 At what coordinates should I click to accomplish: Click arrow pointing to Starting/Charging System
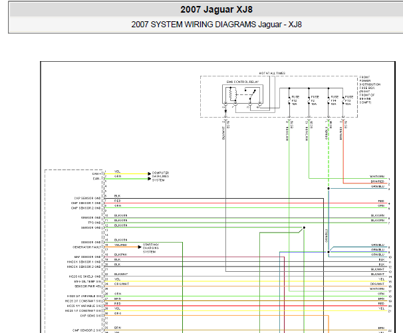pyautogui.click(x=140, y=247)
